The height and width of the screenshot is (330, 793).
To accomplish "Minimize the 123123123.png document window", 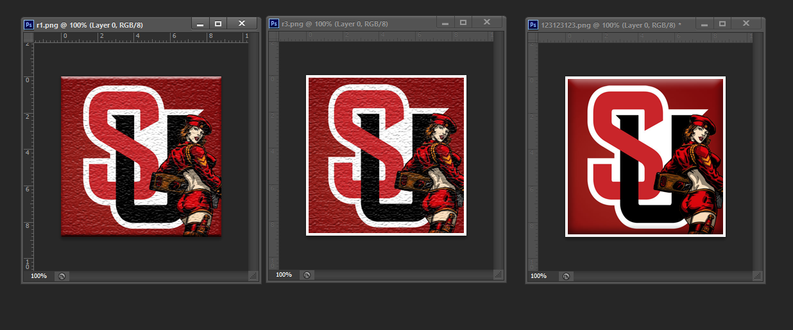I will 704,24.
